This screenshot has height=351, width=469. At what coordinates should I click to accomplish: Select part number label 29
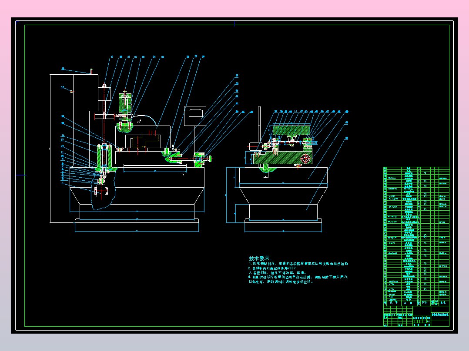[x=237, y=76]
